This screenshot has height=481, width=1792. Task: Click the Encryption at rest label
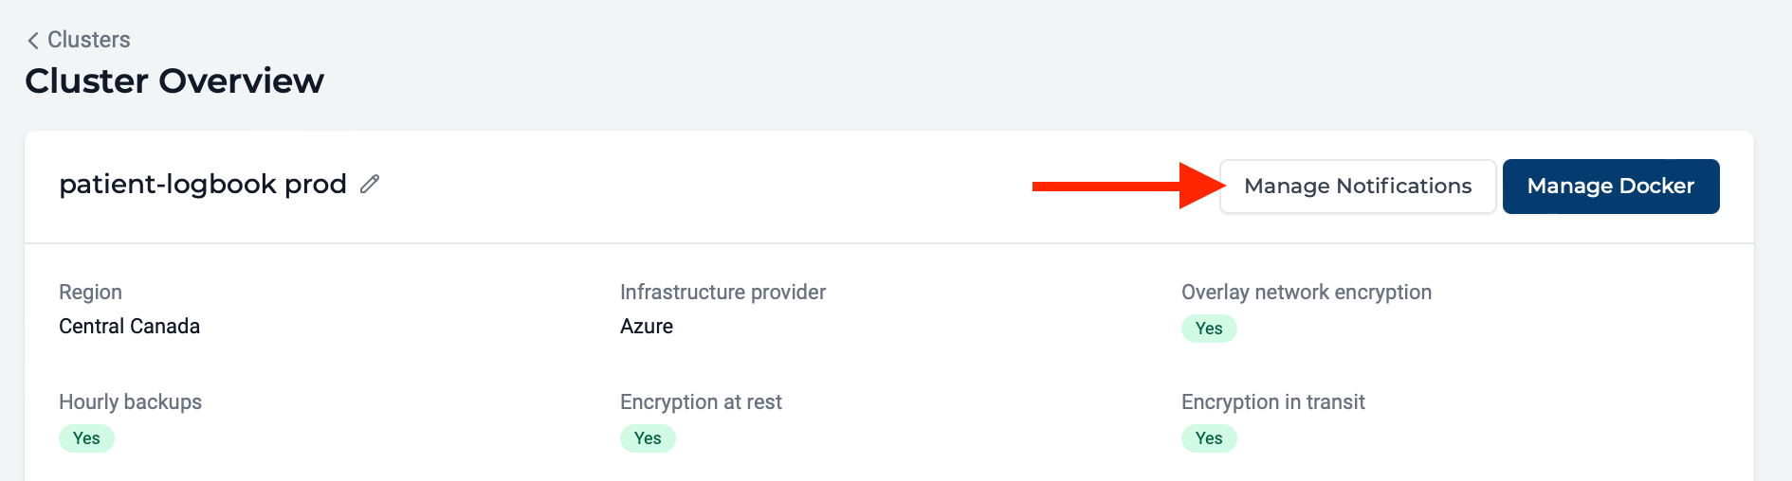[701, 402]
